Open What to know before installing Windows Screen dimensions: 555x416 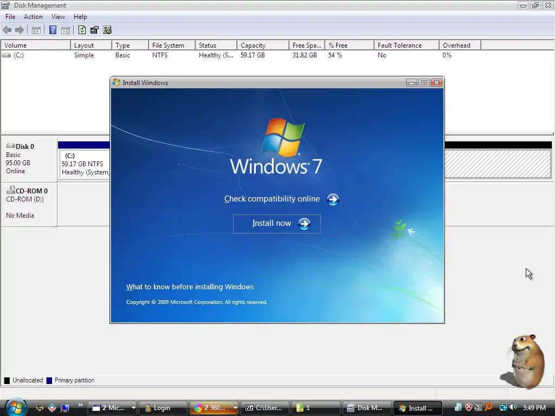pos(190,287)
